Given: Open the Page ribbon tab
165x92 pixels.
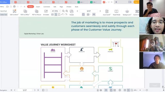Looking at the screenshot, I should pos(61,7).
